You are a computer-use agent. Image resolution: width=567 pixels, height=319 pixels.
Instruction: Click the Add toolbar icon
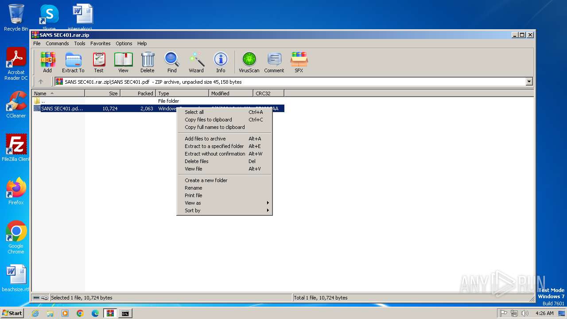[47, 62]
